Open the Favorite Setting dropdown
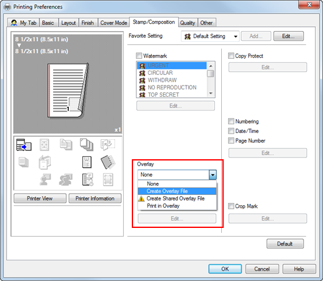The height and width of the screenshot is (281, 323). pos(210,36)
